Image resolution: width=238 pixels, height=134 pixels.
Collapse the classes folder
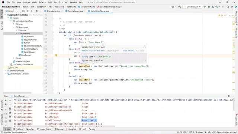tap(8, 18)
